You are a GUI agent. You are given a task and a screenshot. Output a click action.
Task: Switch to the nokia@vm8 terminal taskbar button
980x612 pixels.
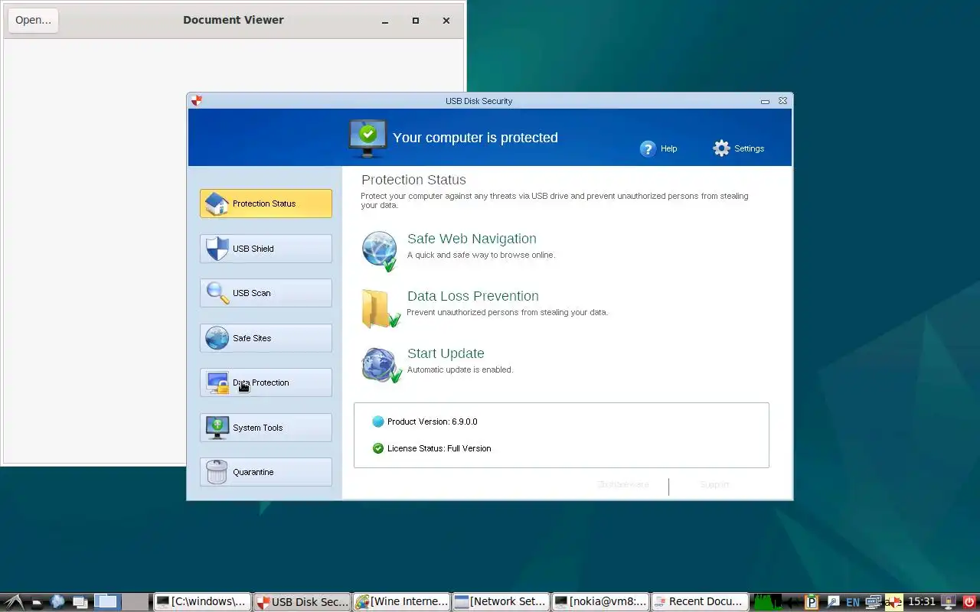(600, 602)
